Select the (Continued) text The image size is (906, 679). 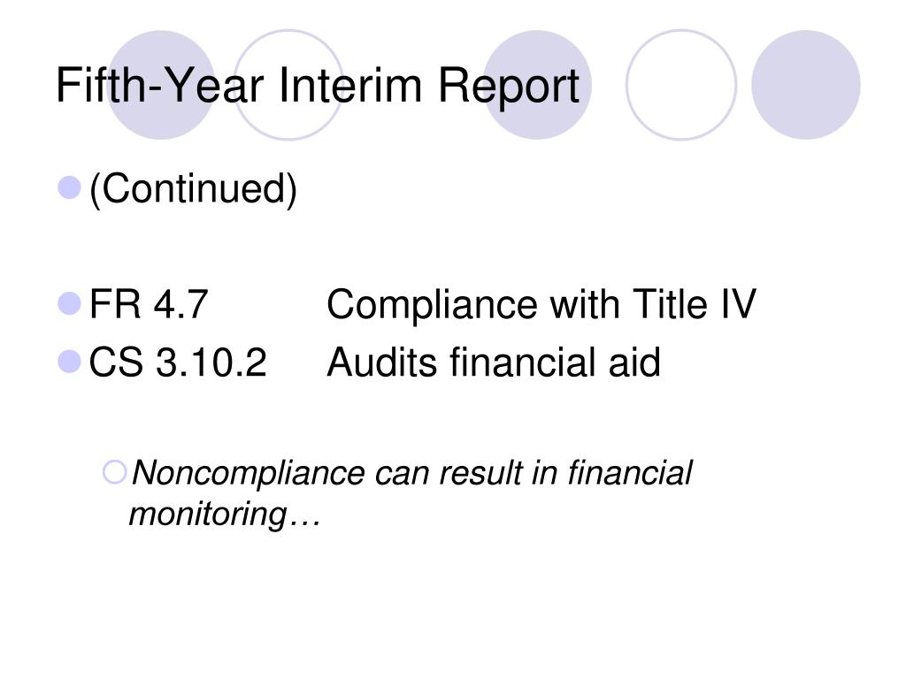coord(193,189)
